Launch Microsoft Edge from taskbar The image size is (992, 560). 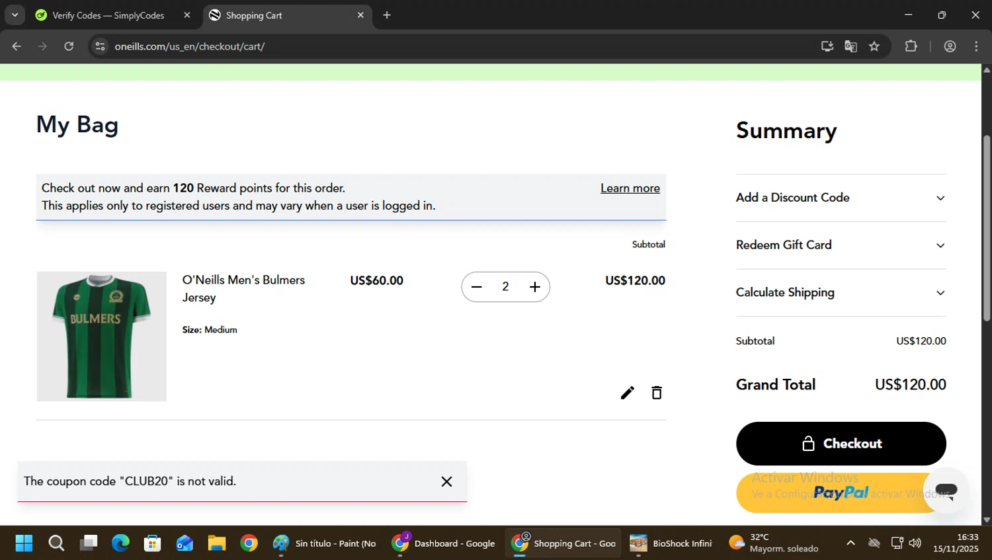(x=120, y=543)
